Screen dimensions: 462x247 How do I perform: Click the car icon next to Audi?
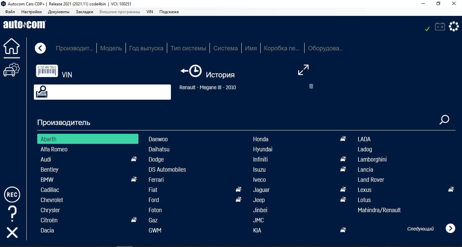(x=134, y=159)
